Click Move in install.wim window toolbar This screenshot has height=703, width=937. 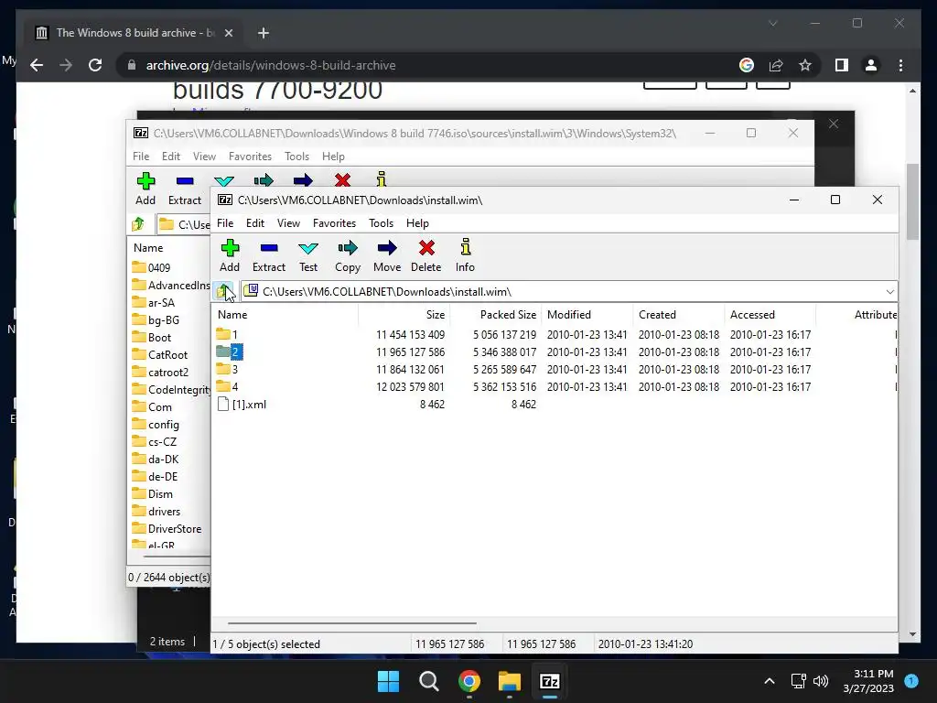(387, 256)
